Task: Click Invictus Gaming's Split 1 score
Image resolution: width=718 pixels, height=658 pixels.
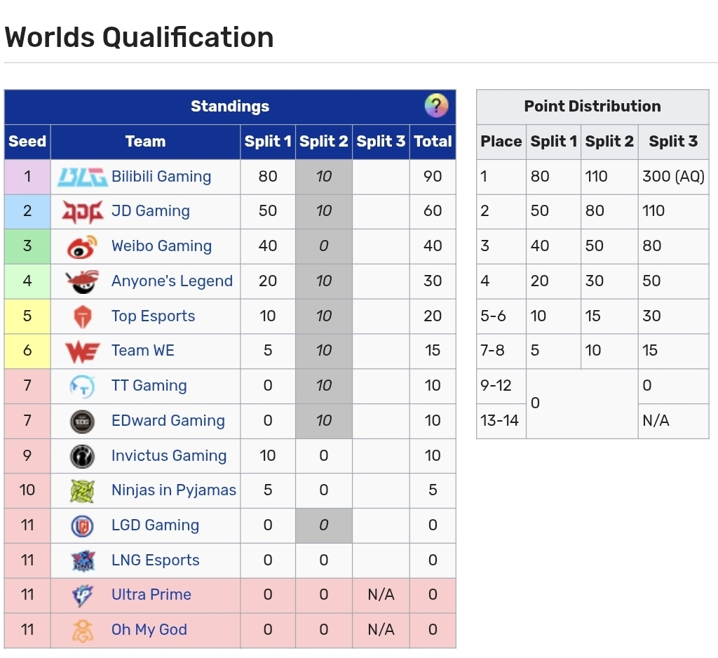Action: (x=268, y=456)
